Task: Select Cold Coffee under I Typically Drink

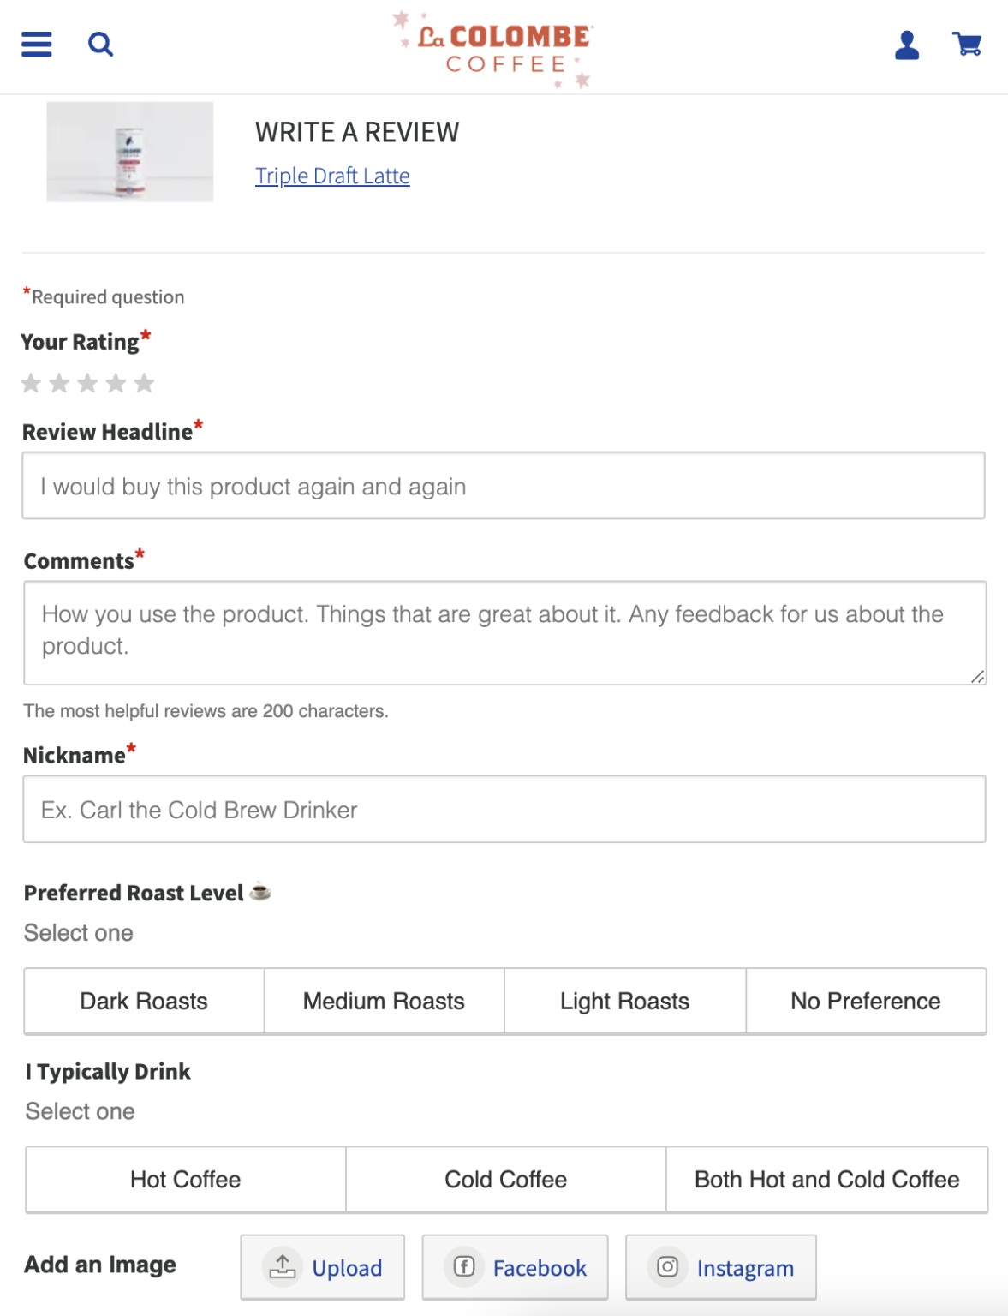Action: point(504,1179)
